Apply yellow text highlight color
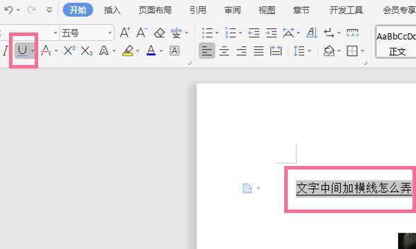Viewport: 416px width, 249px height. pyautogui.click(x=128, y=50)
